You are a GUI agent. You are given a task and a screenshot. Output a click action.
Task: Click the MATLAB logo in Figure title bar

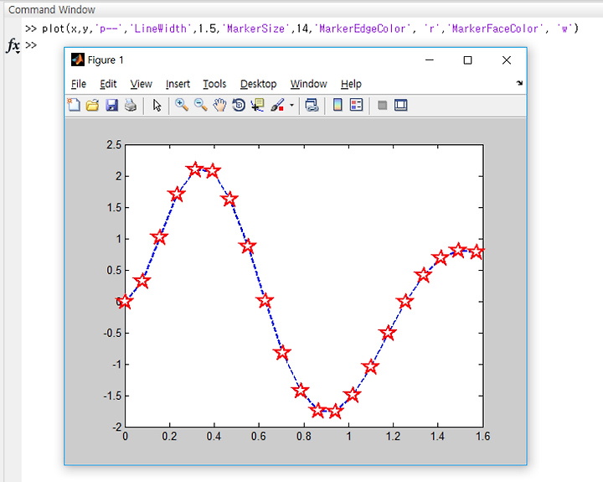[x=78, y=60]
